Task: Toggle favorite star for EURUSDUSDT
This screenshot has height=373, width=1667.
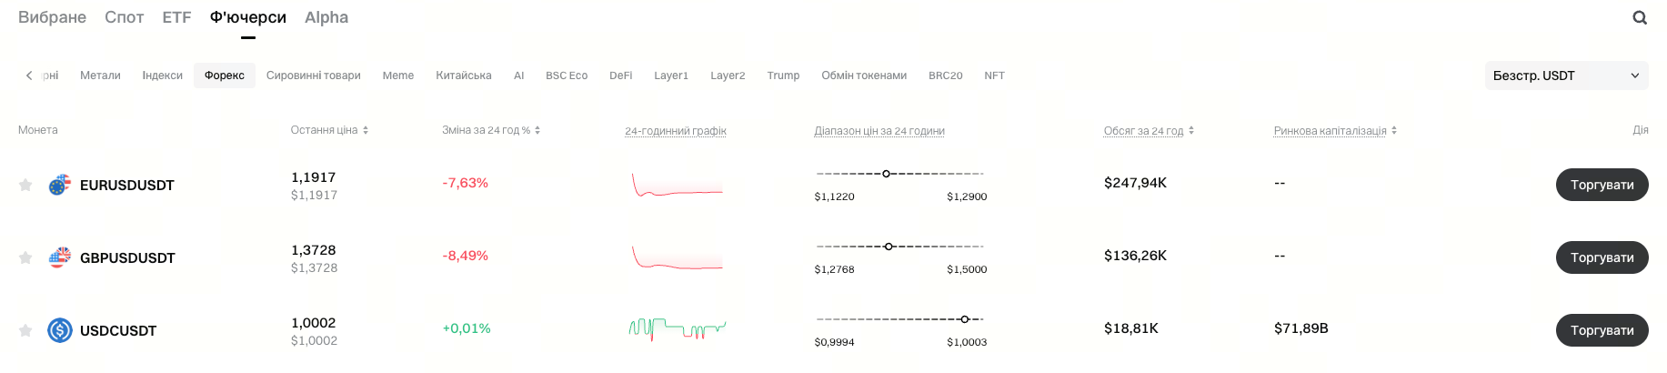Action: tap(25, 185)
